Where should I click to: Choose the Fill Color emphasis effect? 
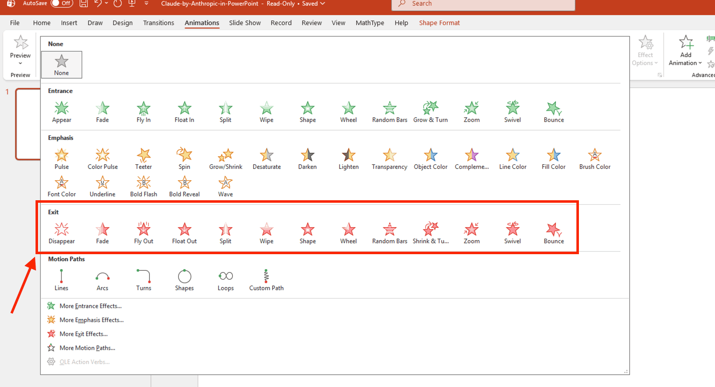tap(553, 159)
